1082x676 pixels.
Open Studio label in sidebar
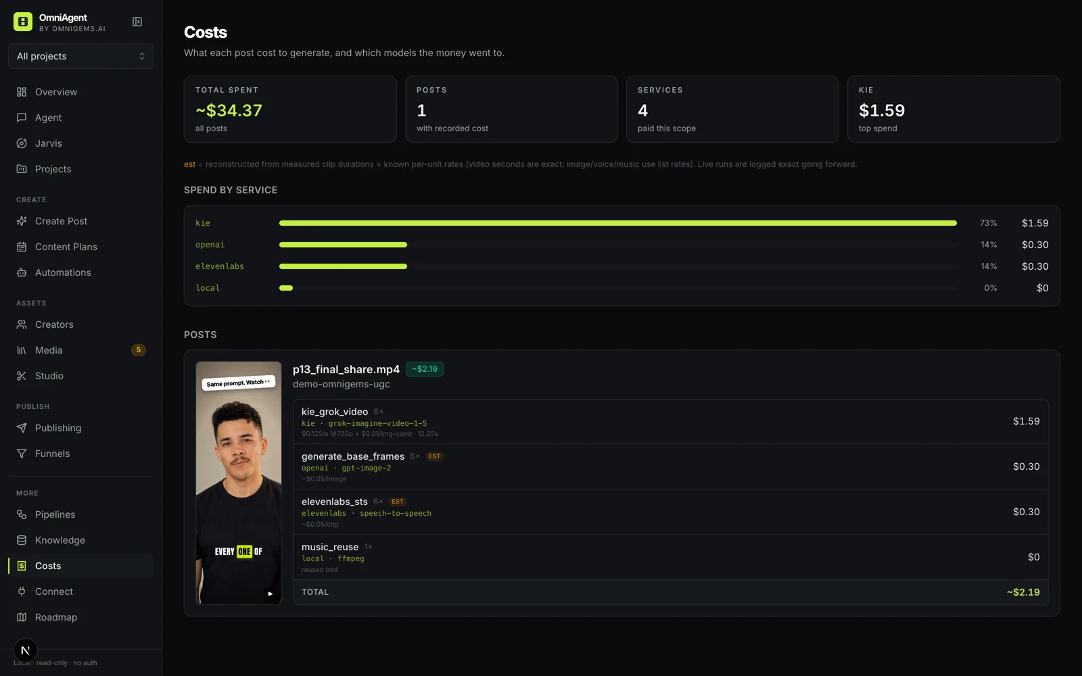[x=49, y=376]
